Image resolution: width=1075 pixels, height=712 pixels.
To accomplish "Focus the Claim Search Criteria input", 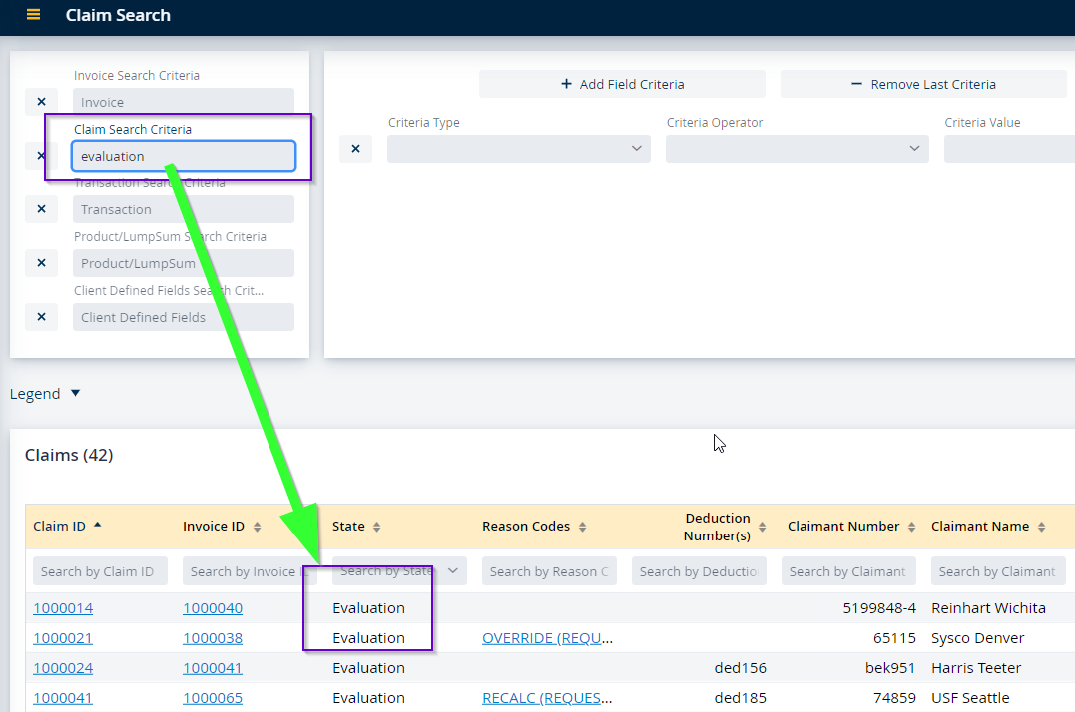I will (x=184, y=156).
